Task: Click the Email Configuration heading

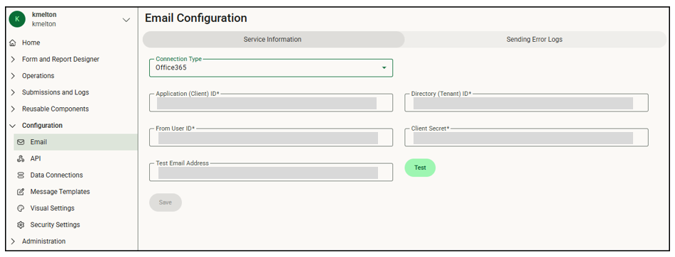Action: [196, 18]
